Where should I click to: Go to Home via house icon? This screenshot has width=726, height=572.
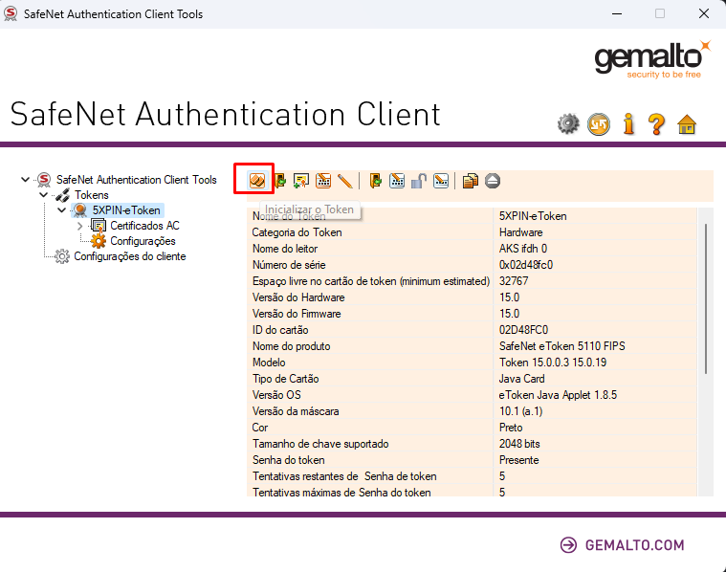[x=686, y=123]
